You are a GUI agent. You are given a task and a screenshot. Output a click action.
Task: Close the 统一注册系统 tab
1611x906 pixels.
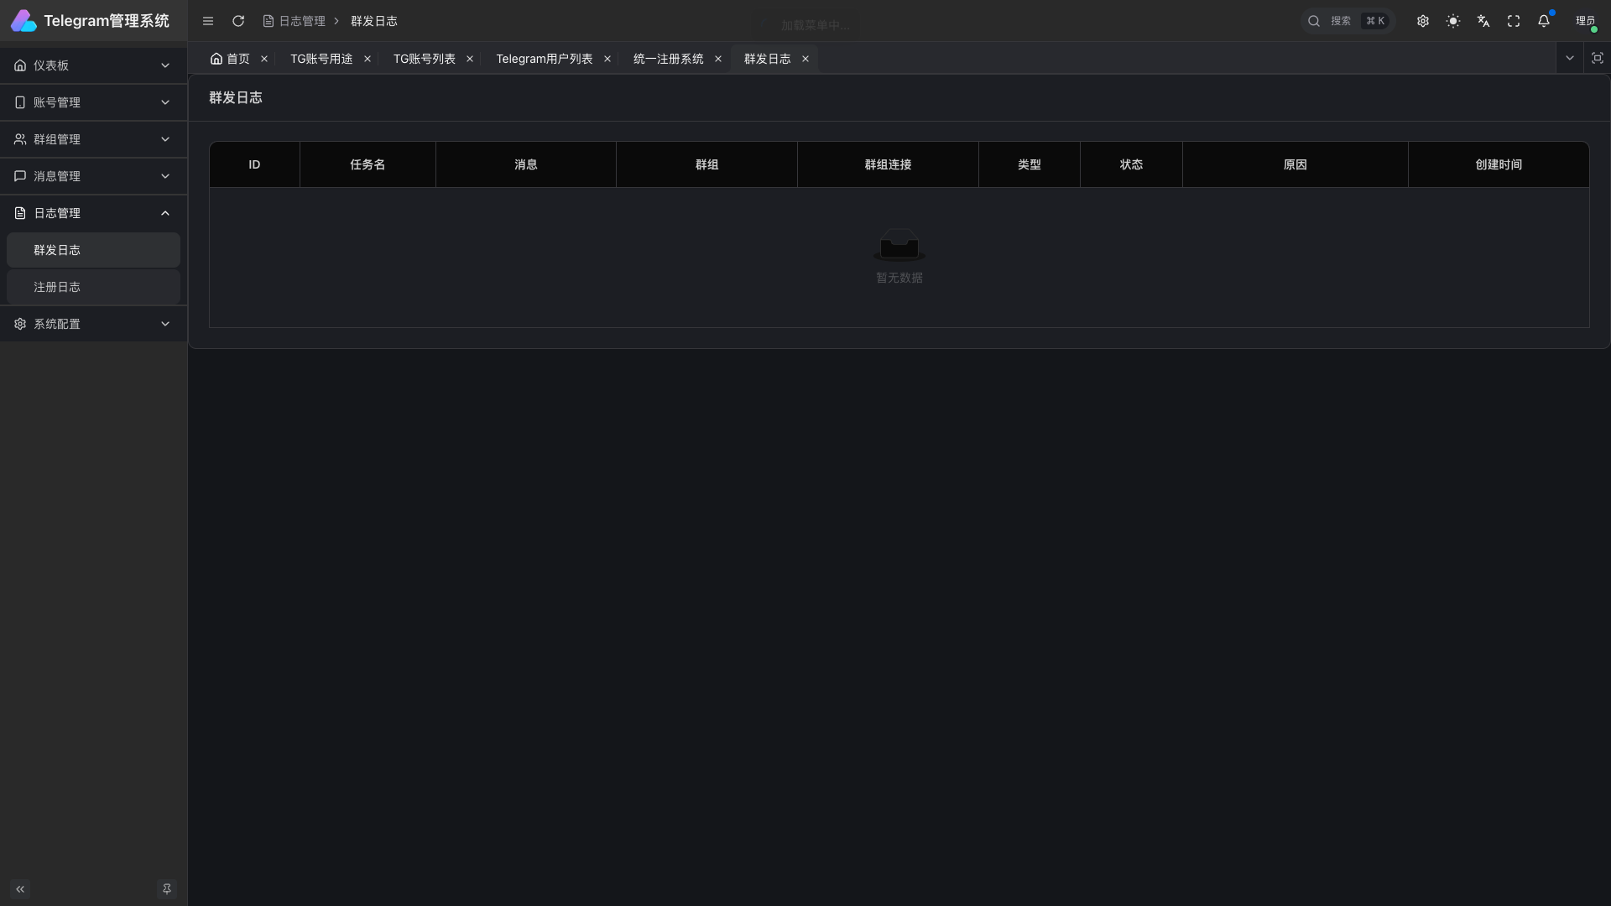(718, 59)
